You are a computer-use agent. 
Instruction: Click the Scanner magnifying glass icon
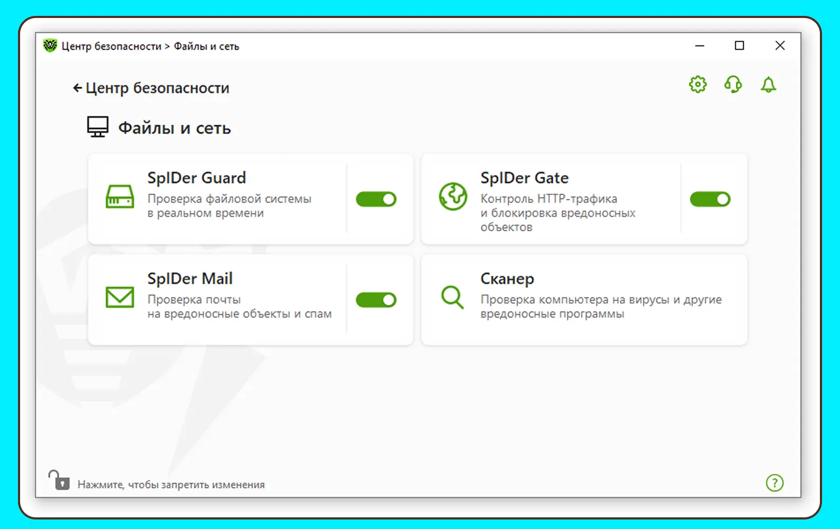(452, 297)
